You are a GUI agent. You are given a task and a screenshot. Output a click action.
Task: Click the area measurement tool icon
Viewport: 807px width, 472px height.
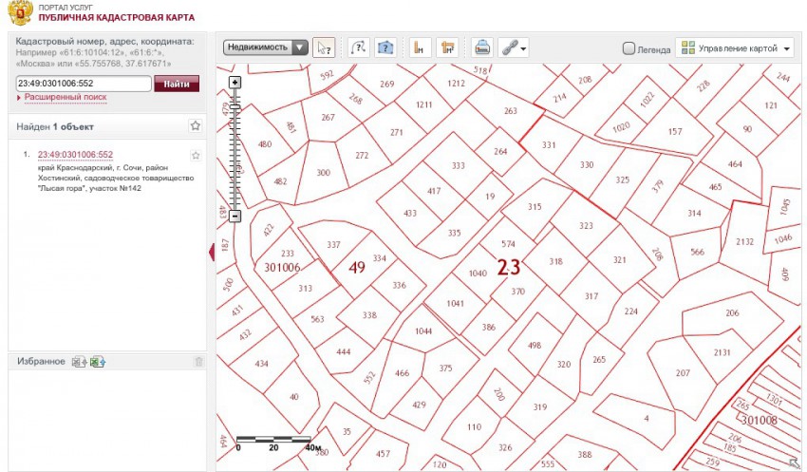(448, 47)
